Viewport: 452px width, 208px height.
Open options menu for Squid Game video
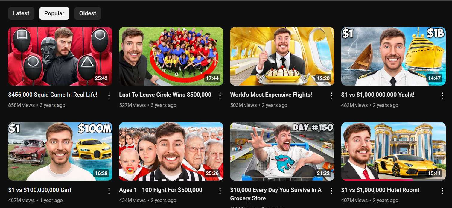click(109, 95)
